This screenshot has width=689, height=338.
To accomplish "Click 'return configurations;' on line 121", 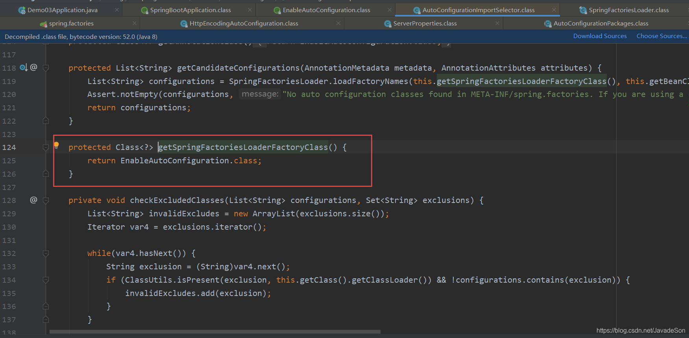I will click(139, 108).
